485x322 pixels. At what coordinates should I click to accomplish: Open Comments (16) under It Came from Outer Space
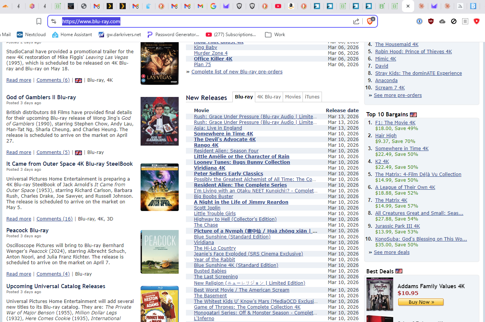(x=54, y=219)
